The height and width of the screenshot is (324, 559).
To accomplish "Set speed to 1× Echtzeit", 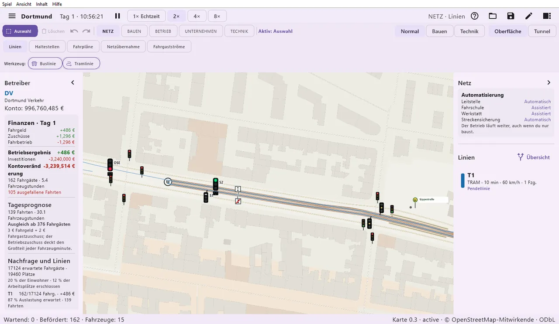I will [146, 16].
